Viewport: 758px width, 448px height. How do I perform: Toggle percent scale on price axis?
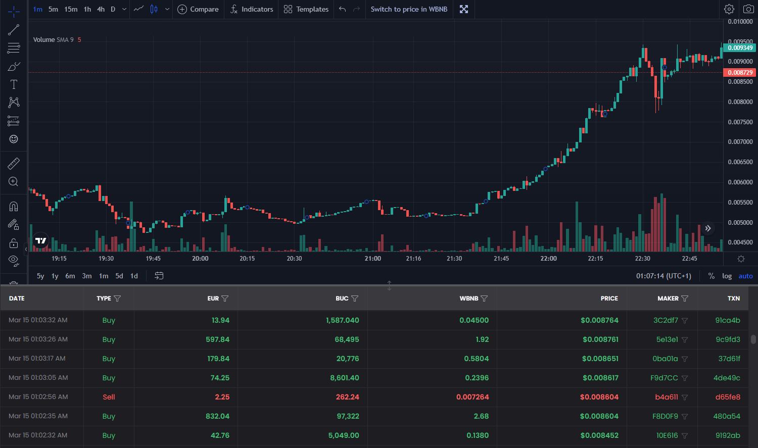click(x=711, y=276)
